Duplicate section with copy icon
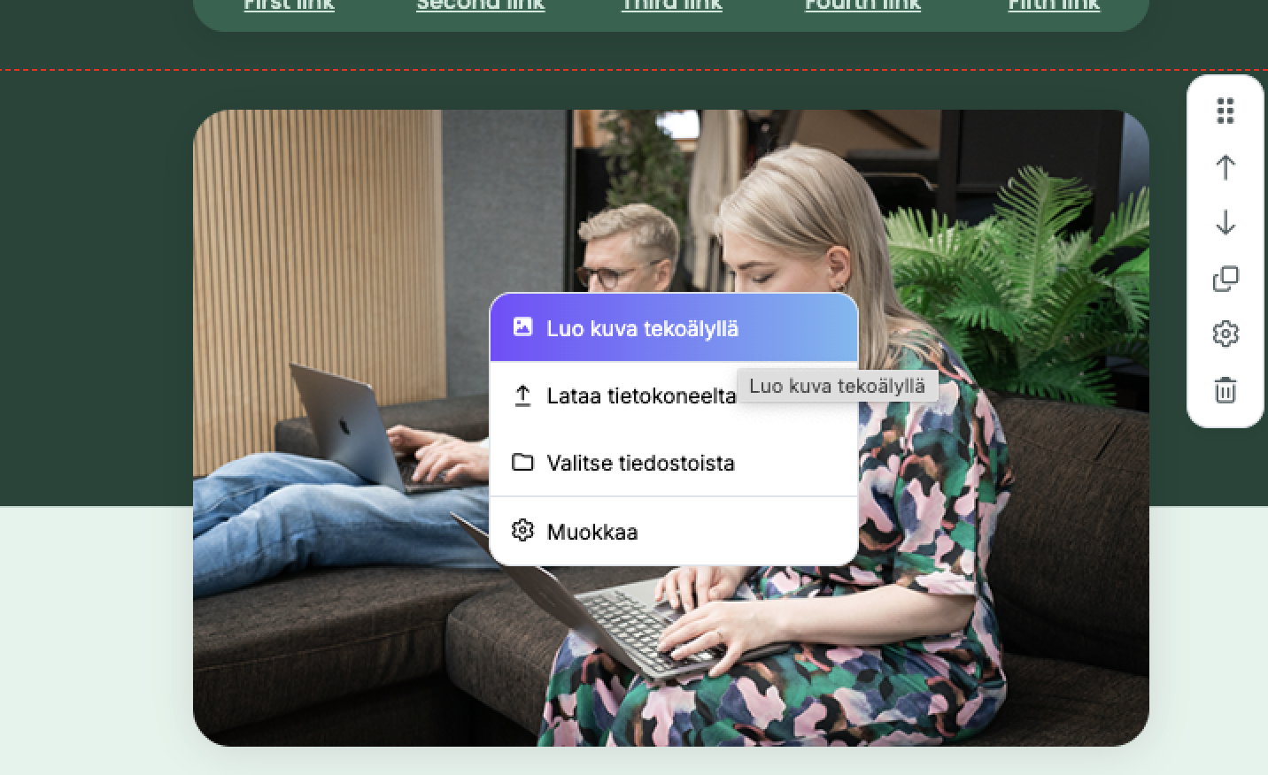The image size is (1268, 775). (1225, 279)
